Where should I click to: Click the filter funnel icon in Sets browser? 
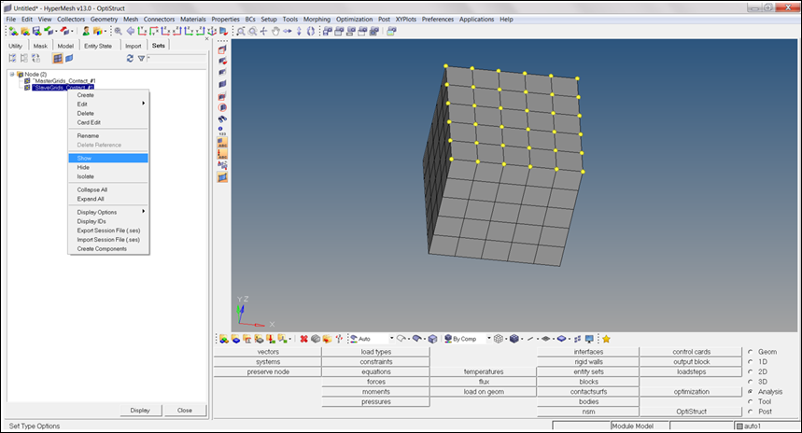pyautogui.click(x=141, y=58)
